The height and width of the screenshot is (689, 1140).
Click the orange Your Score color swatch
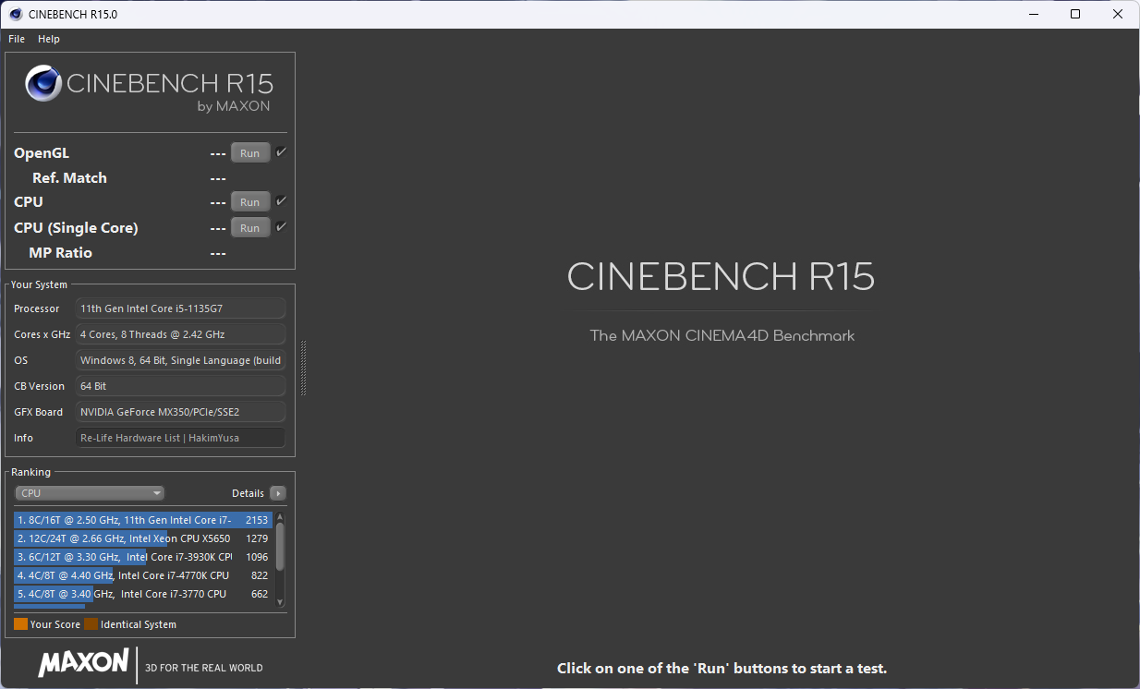(20, 624)
